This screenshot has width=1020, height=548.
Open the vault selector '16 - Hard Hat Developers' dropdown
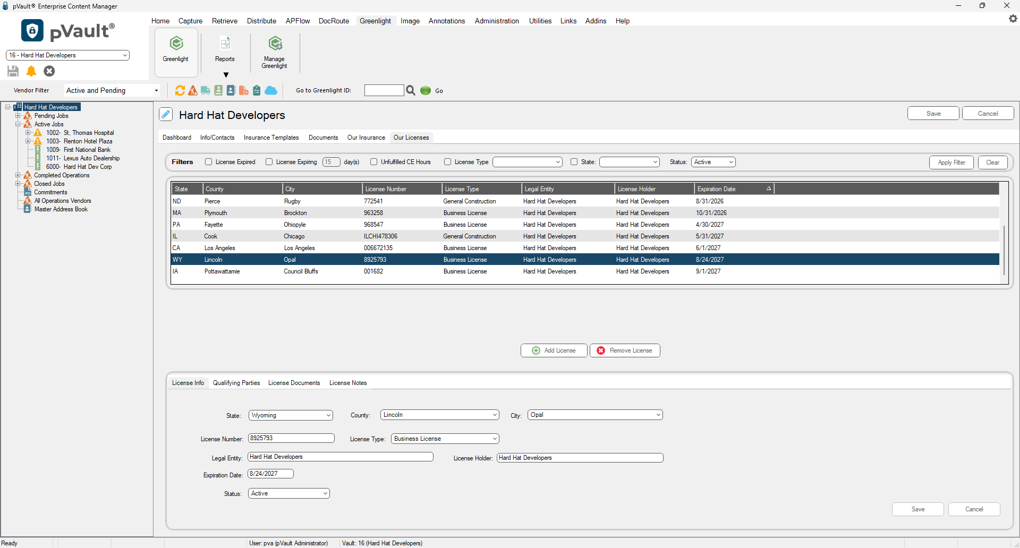click(67, 55)
